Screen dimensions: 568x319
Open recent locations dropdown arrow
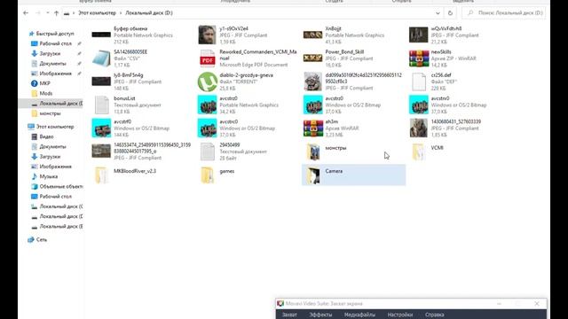47,13
